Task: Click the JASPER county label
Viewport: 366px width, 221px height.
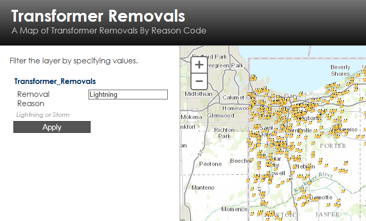Action: coord(327,214)
